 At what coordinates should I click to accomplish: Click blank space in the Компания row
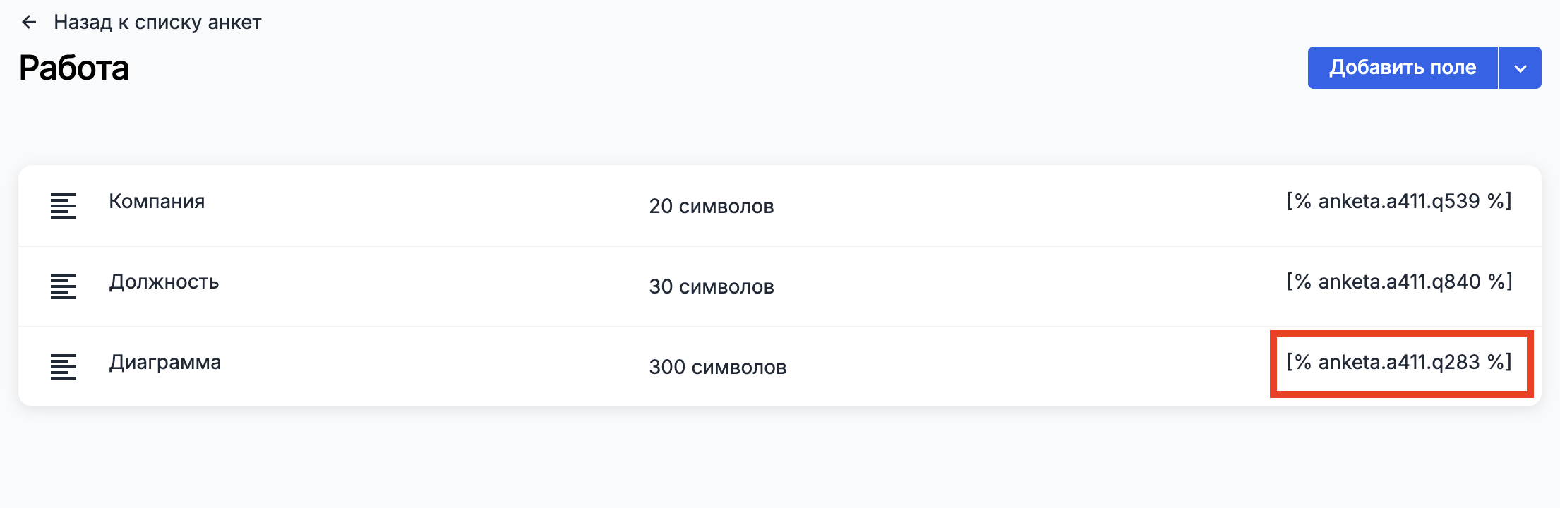pyautogui.click(x=1024, y=206)
